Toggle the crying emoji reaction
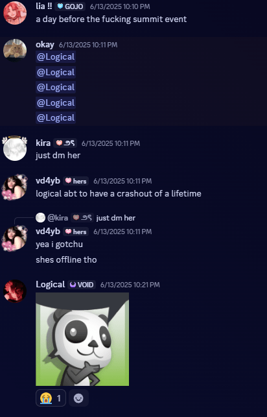267x417 pixels. (x=51, y=398)
